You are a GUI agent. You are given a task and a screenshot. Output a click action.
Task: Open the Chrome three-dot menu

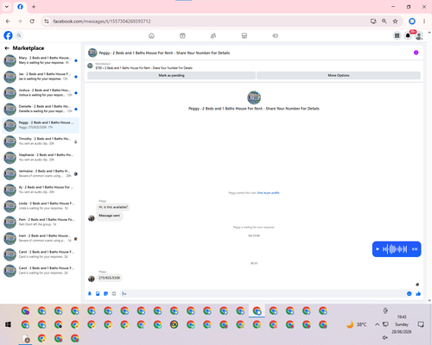pyautogui.click(x=424, y=21)
